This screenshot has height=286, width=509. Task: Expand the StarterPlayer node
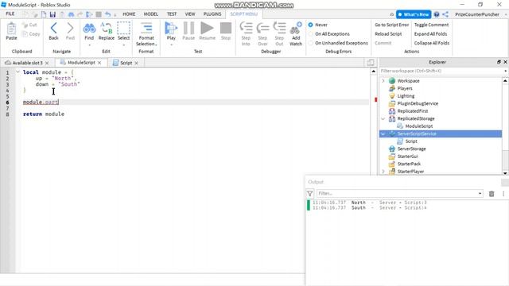(383, 172)
